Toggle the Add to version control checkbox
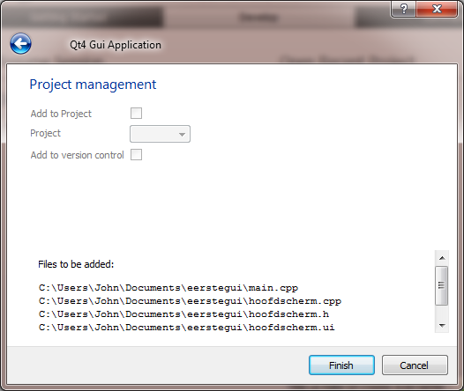 tap(136, 154)
